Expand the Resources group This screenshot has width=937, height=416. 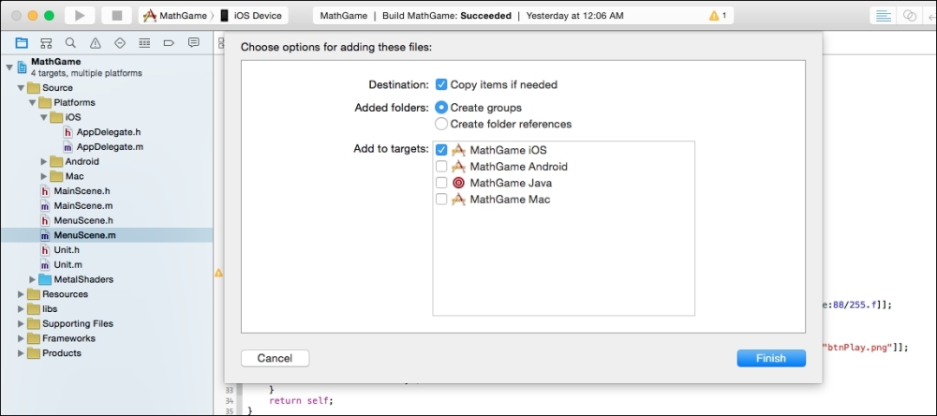[x=22, y=294]
